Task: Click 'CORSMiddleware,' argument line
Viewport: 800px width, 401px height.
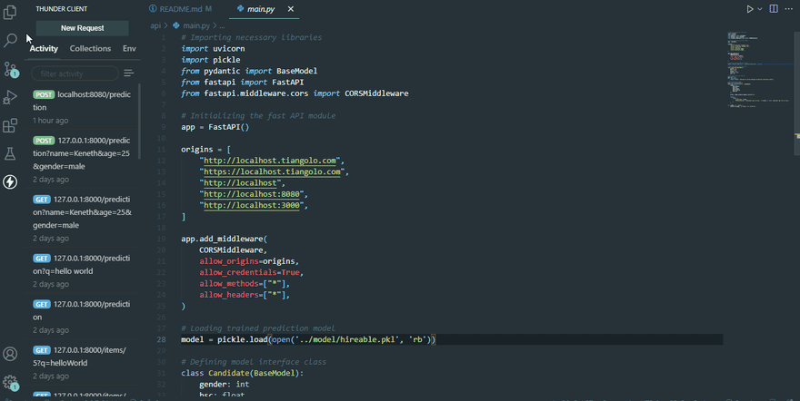Action: (233, 249)
